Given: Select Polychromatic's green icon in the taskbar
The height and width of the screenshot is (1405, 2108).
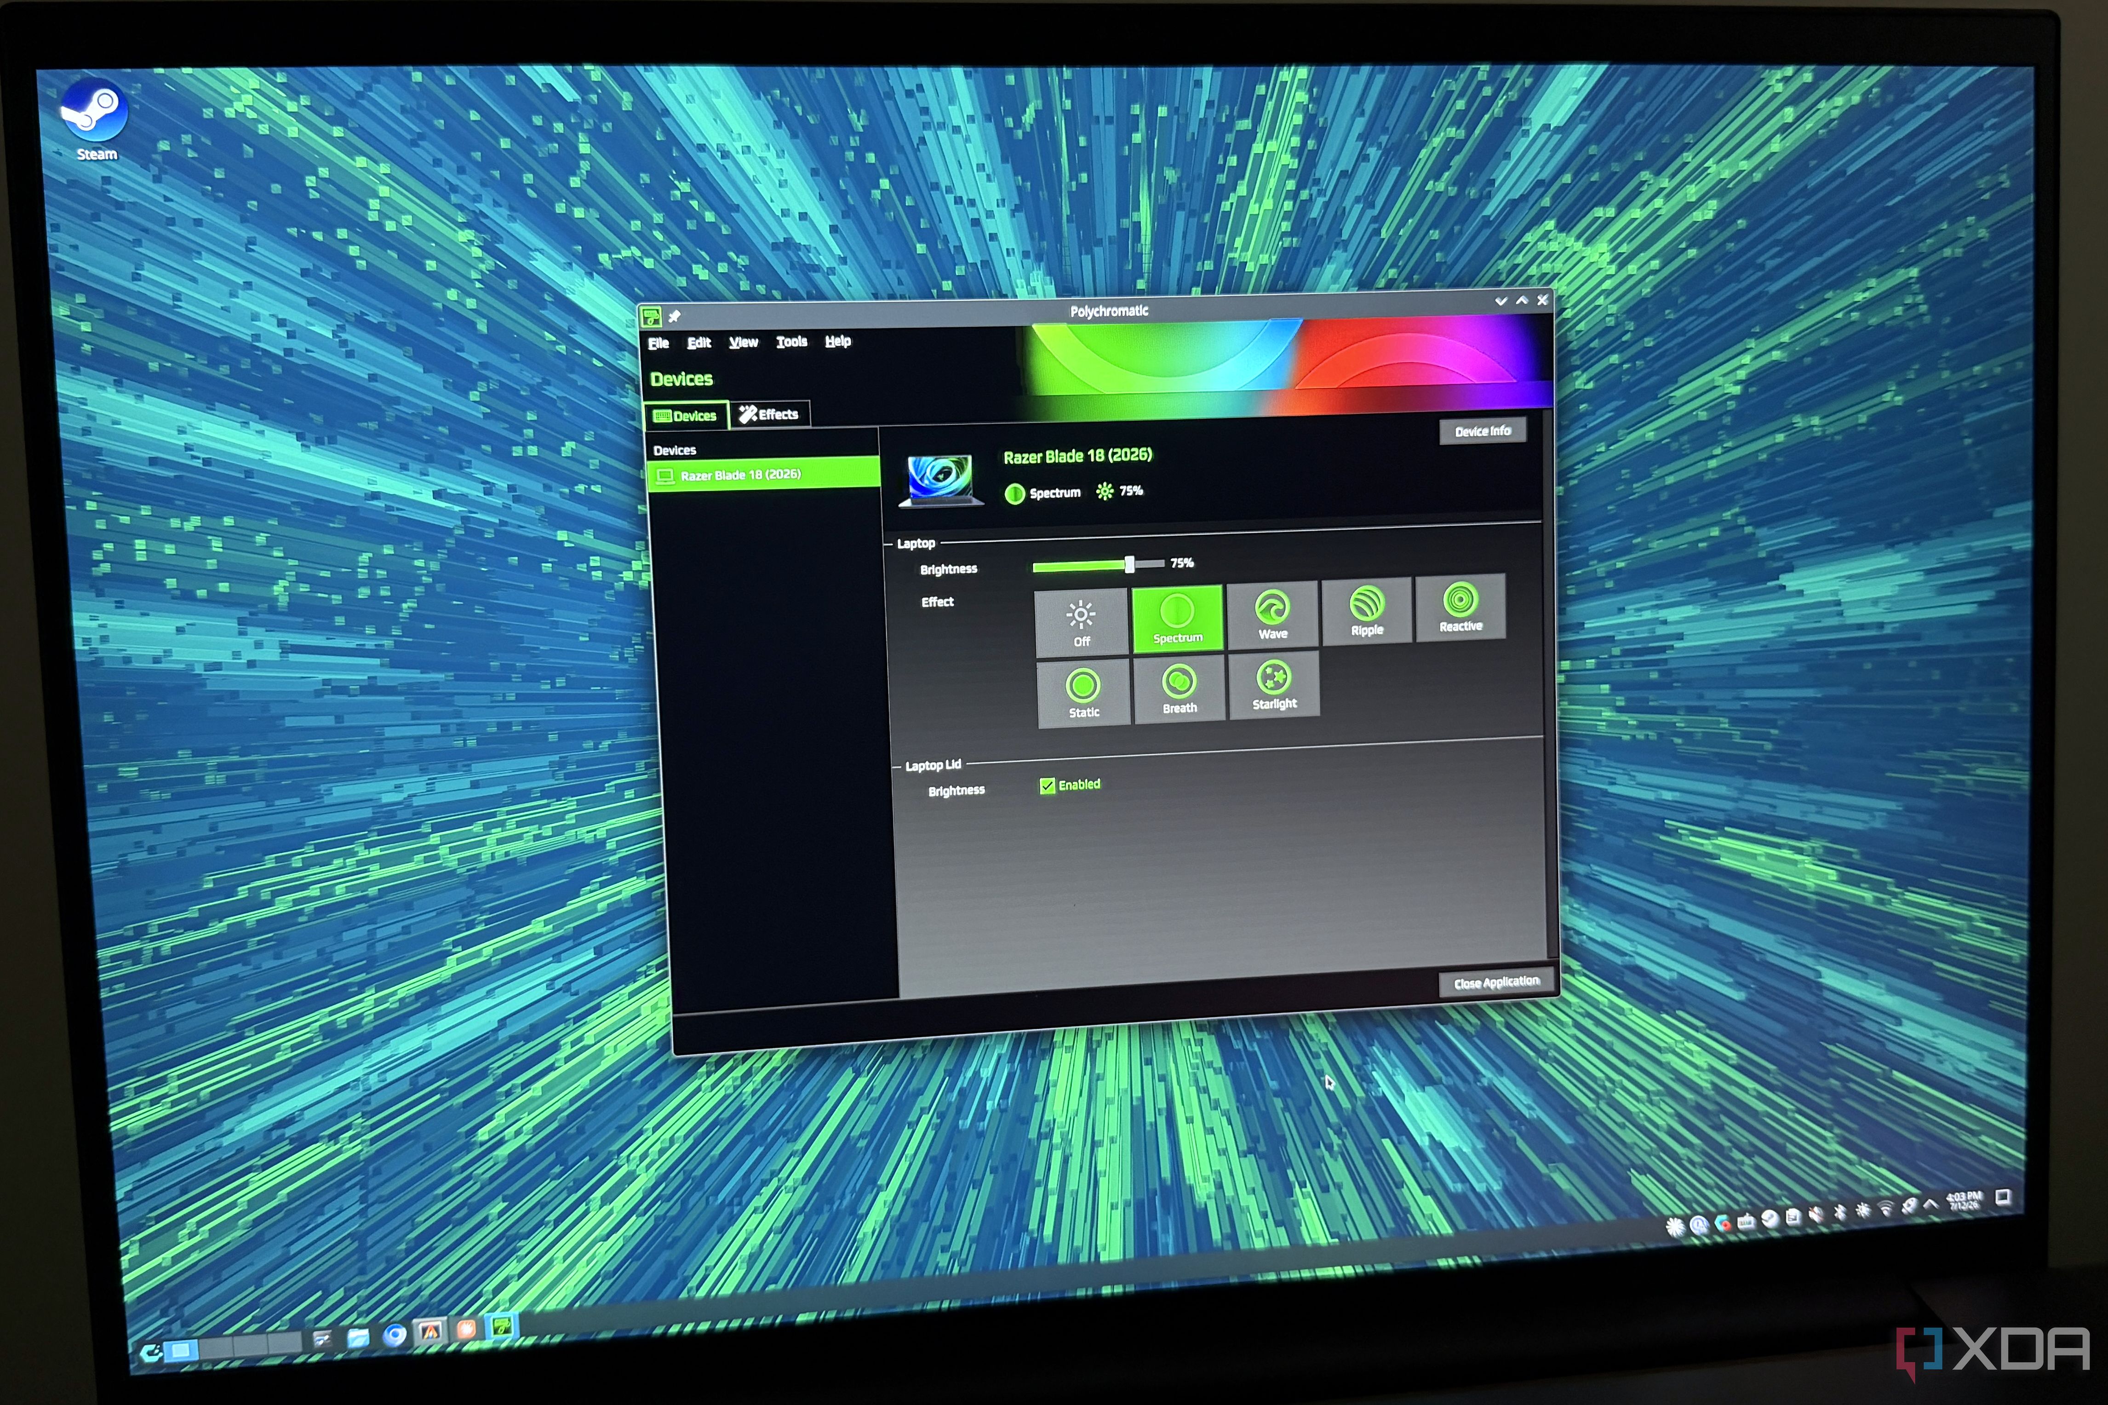Looking at the screenshot, I should (503, 1326).
